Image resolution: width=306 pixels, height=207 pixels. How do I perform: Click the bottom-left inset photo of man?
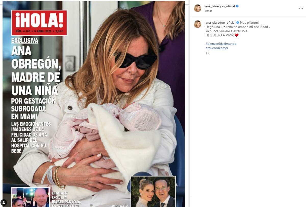click(30, 197)
